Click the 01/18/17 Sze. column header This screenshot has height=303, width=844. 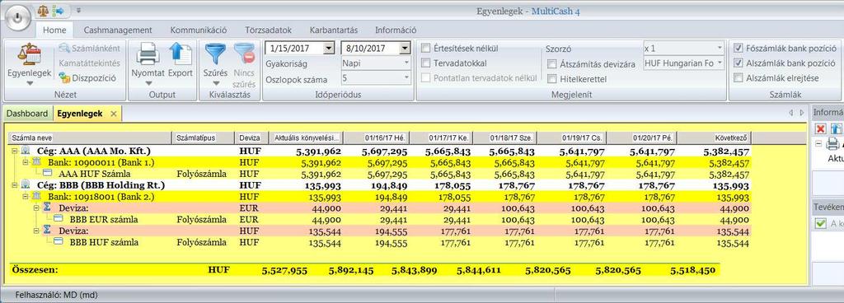(x=505, y=138)
